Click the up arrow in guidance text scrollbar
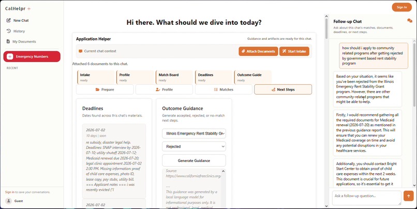The height and width of the screenshot is (209, 417). pos(223,171)
